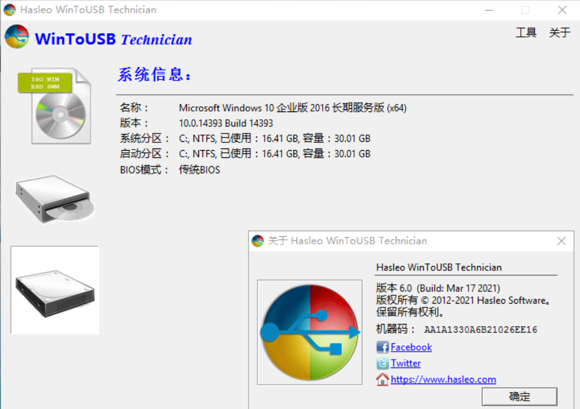Click the 启动分区 partition info value
This screenshot has height=409, width=580.
(275, 153)
